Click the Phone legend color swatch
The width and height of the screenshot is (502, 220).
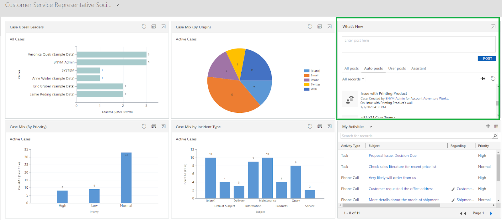307,80
